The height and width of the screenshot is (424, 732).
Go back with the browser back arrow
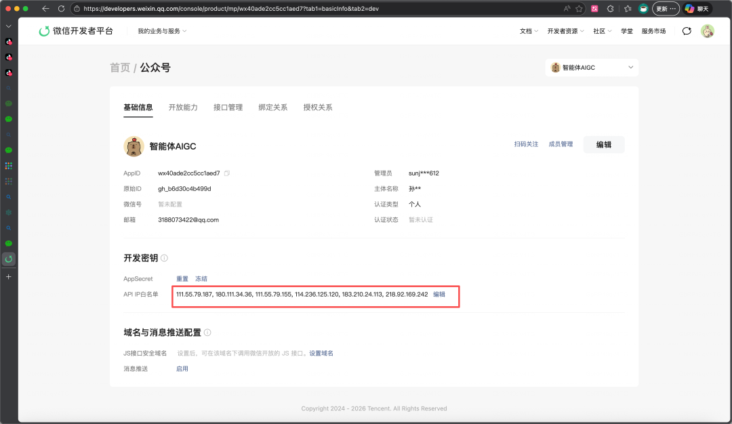pyautogui.click(x=45, y=8)
